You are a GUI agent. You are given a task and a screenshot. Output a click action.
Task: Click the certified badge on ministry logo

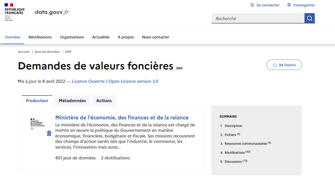coord(49,133)
